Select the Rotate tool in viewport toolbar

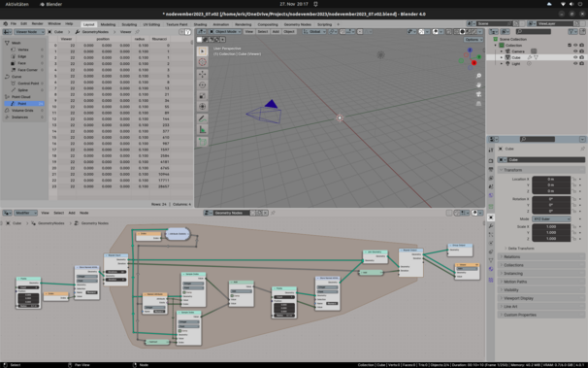[x=202, y=85]
